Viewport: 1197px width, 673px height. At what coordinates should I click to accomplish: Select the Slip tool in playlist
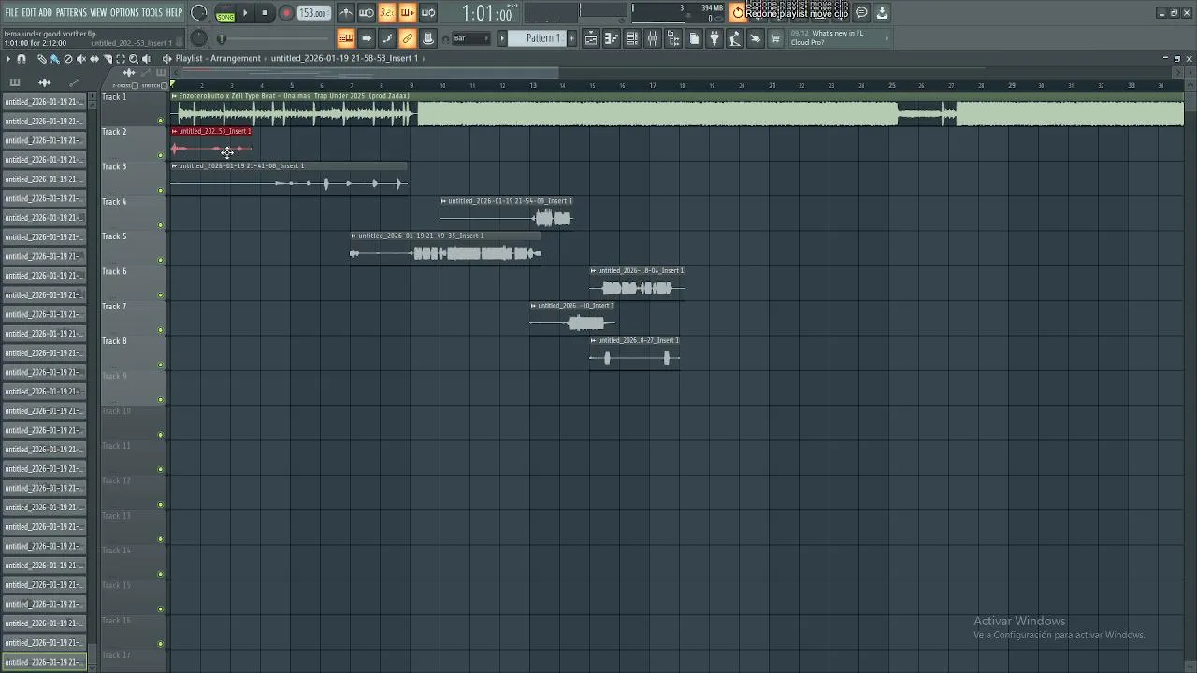(x=94, y=59)
